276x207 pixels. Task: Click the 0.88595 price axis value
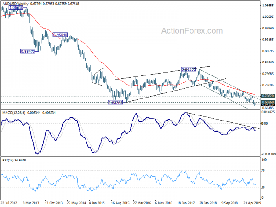(x=268, y=51)
